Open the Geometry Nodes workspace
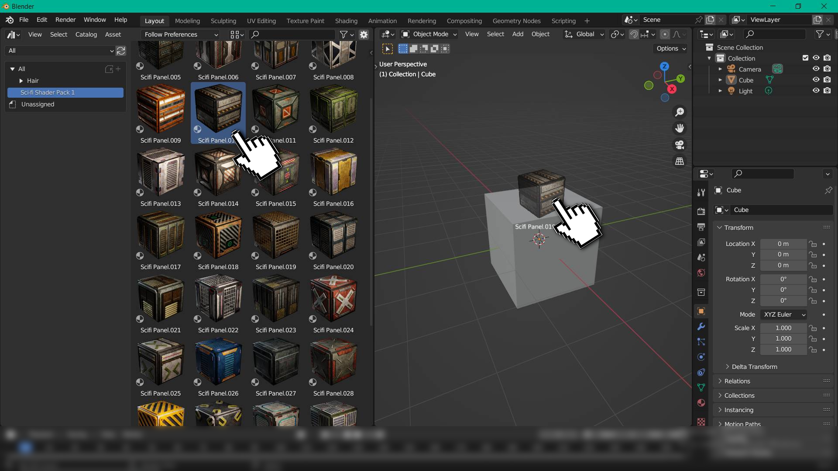Viewport: 838px width, 471px height. (x=516, y=20)
